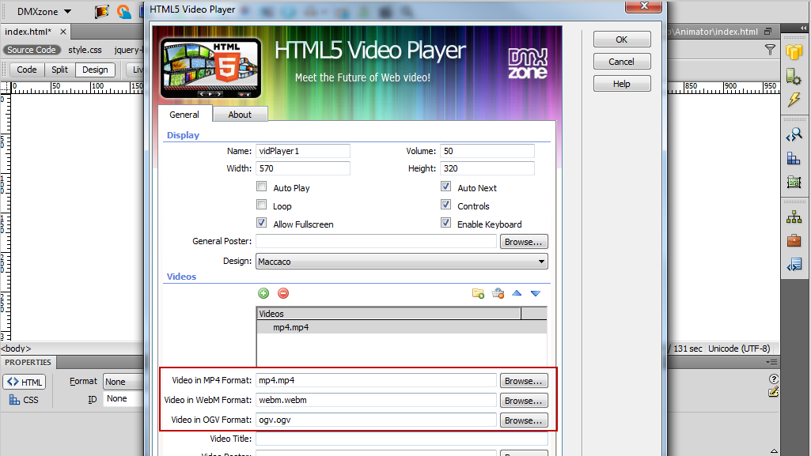The height and width of the screenshot is (456, 811).
Task: Click the DMXzone logo in dialog banner
Action: click(x=528, y=64)
